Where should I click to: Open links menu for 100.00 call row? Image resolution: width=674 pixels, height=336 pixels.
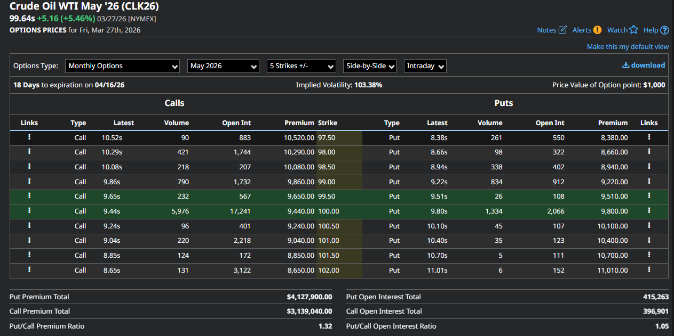click(x=29, y=210)
